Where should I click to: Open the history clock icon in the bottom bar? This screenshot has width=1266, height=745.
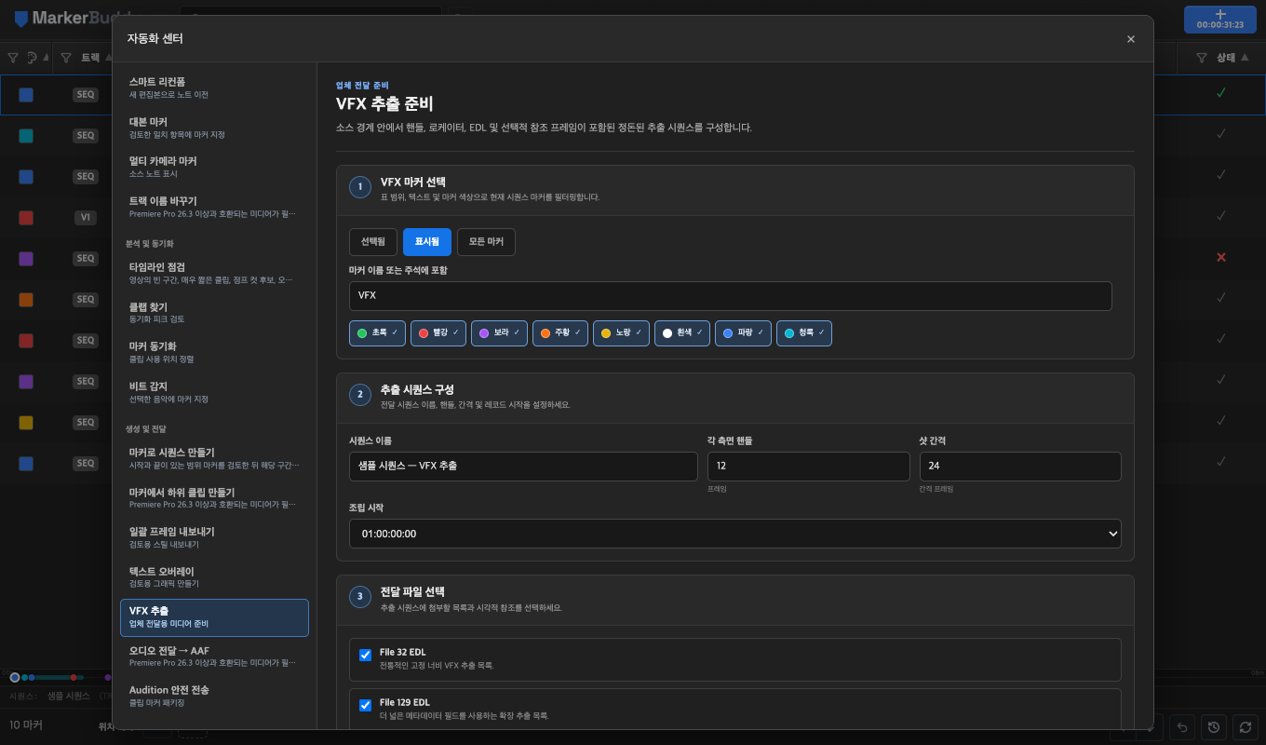[1214, 726]
